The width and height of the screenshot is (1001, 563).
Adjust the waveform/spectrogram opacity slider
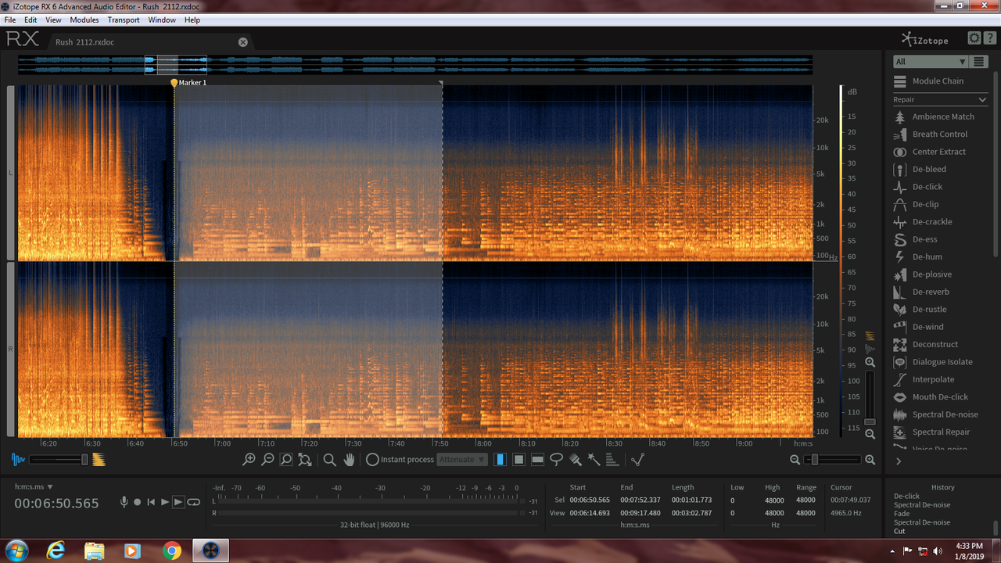point(59,460)
